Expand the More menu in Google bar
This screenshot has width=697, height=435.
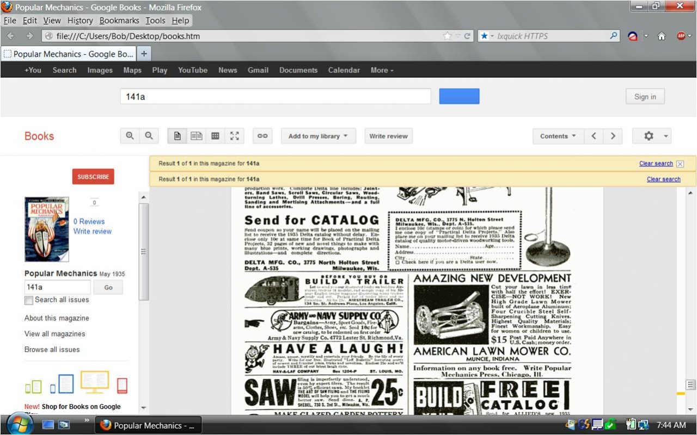(382, 70)
